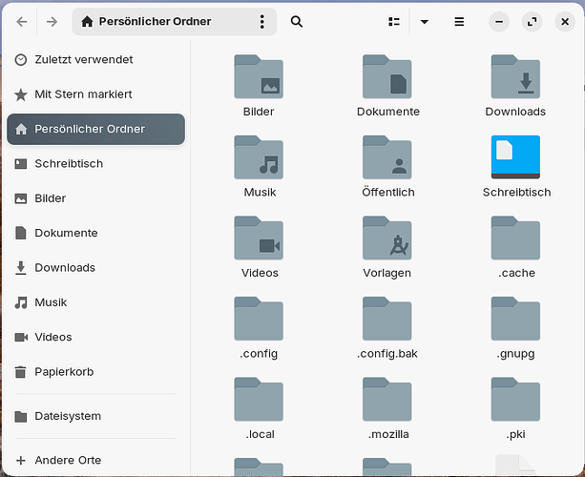Viewport: 585px width, 477px height.
Task: Select Persönlicher Ordner in sidebar
Action: coord(95,129)
